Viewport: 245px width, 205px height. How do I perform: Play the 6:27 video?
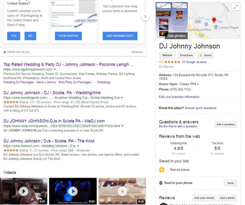coord(23,191)
